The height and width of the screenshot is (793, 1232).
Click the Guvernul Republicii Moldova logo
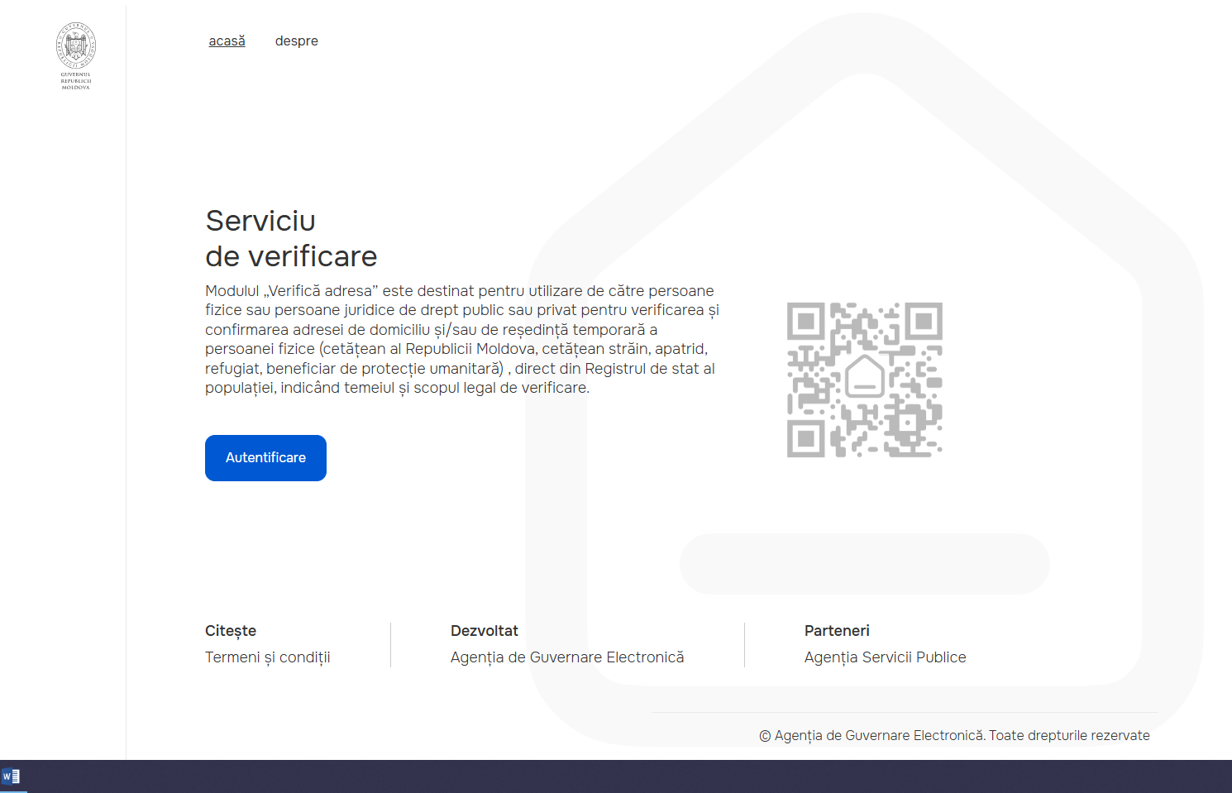(x=76, y=56)
